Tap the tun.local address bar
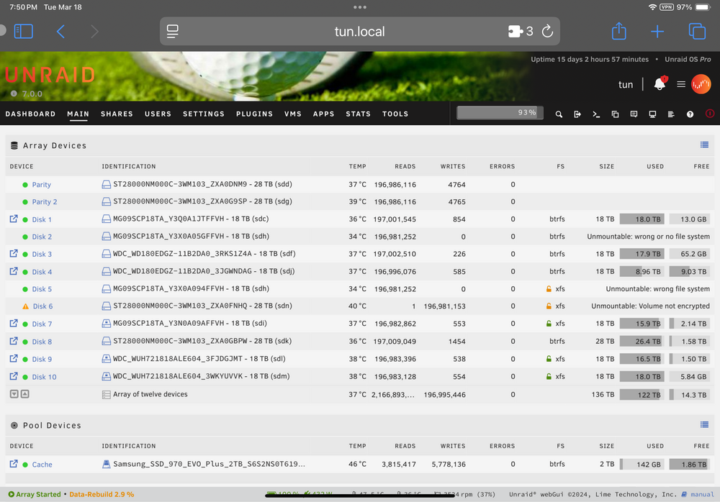The width and height of the screenshot is (720, 502). point(359,31)
